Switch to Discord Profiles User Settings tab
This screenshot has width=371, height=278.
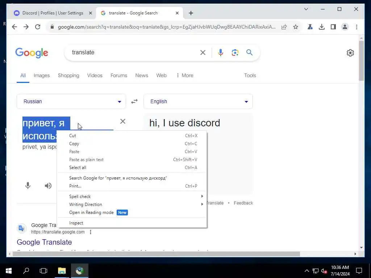point(53,13)
